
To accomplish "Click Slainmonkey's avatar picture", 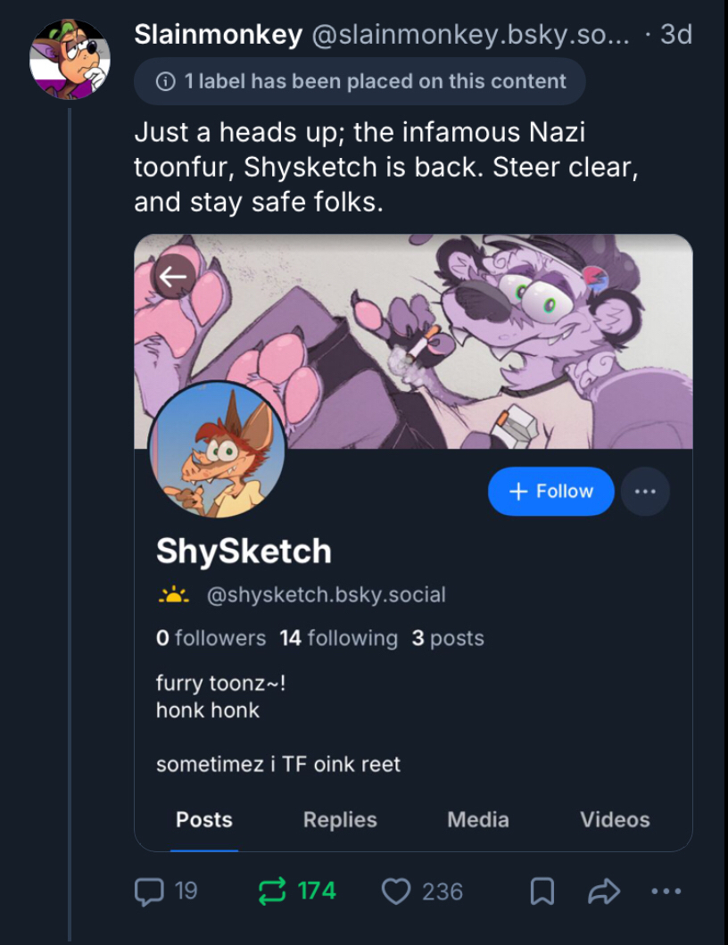I will (70, 59).
